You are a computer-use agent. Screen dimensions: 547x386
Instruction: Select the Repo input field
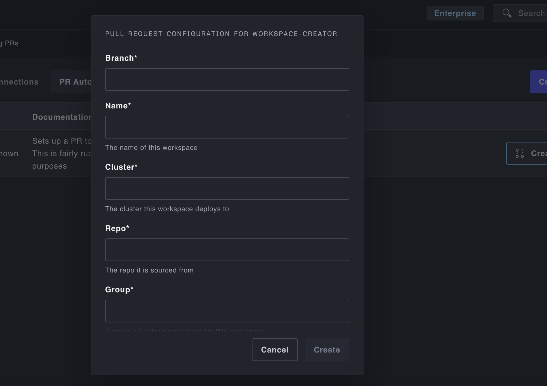227,250
